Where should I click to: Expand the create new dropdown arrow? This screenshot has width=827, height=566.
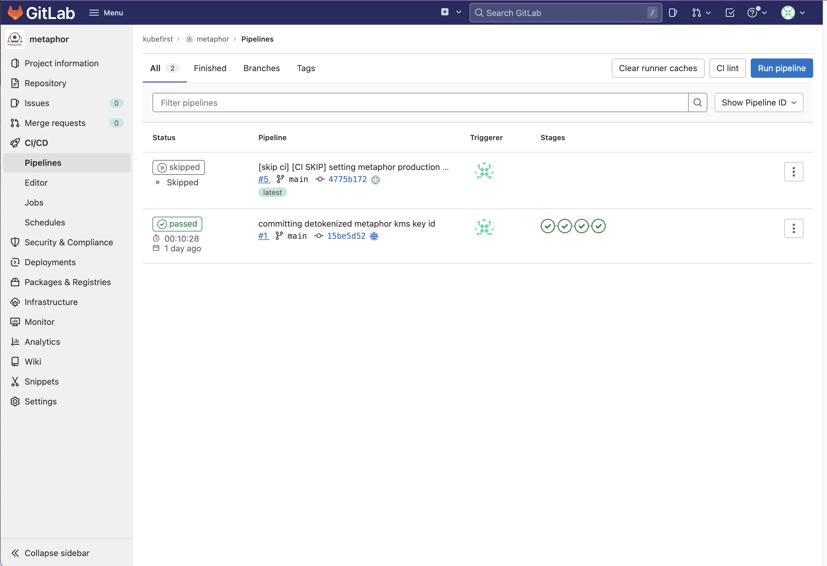459,12
